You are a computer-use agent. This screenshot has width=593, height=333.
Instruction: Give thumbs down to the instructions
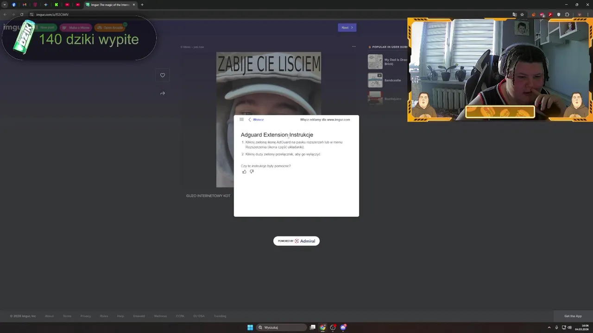(252, 172)
